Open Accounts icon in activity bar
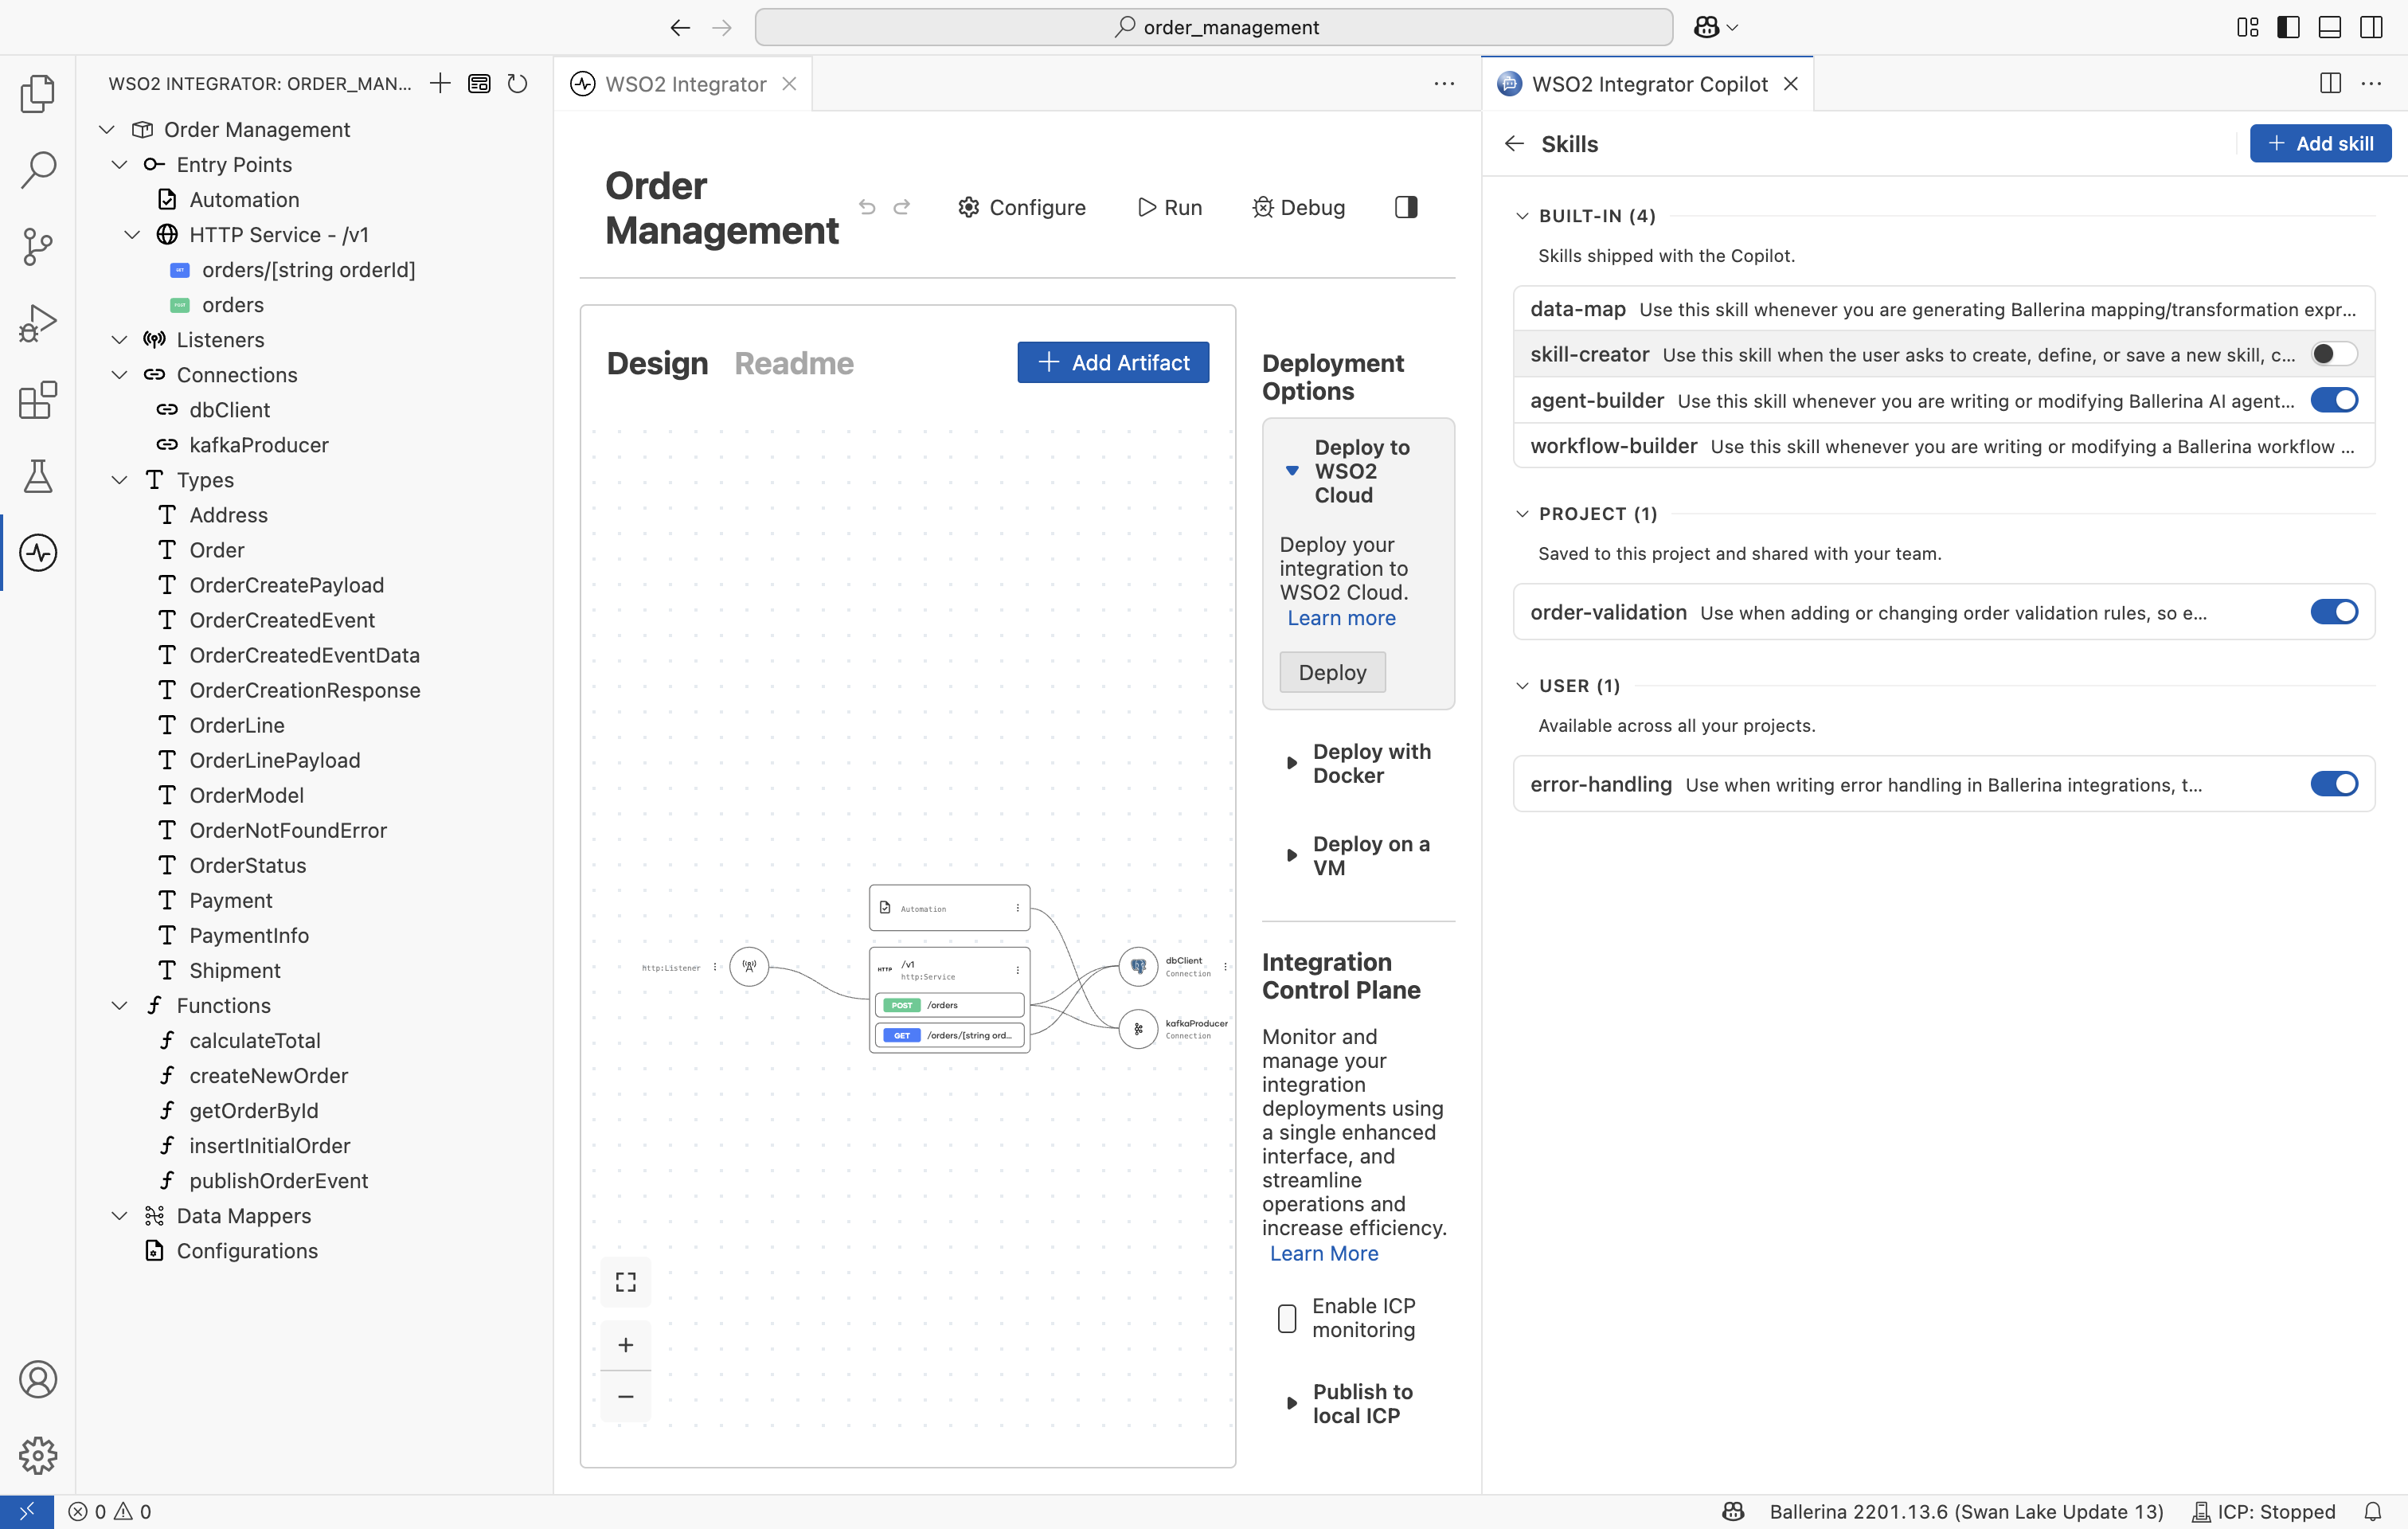 37,1379
